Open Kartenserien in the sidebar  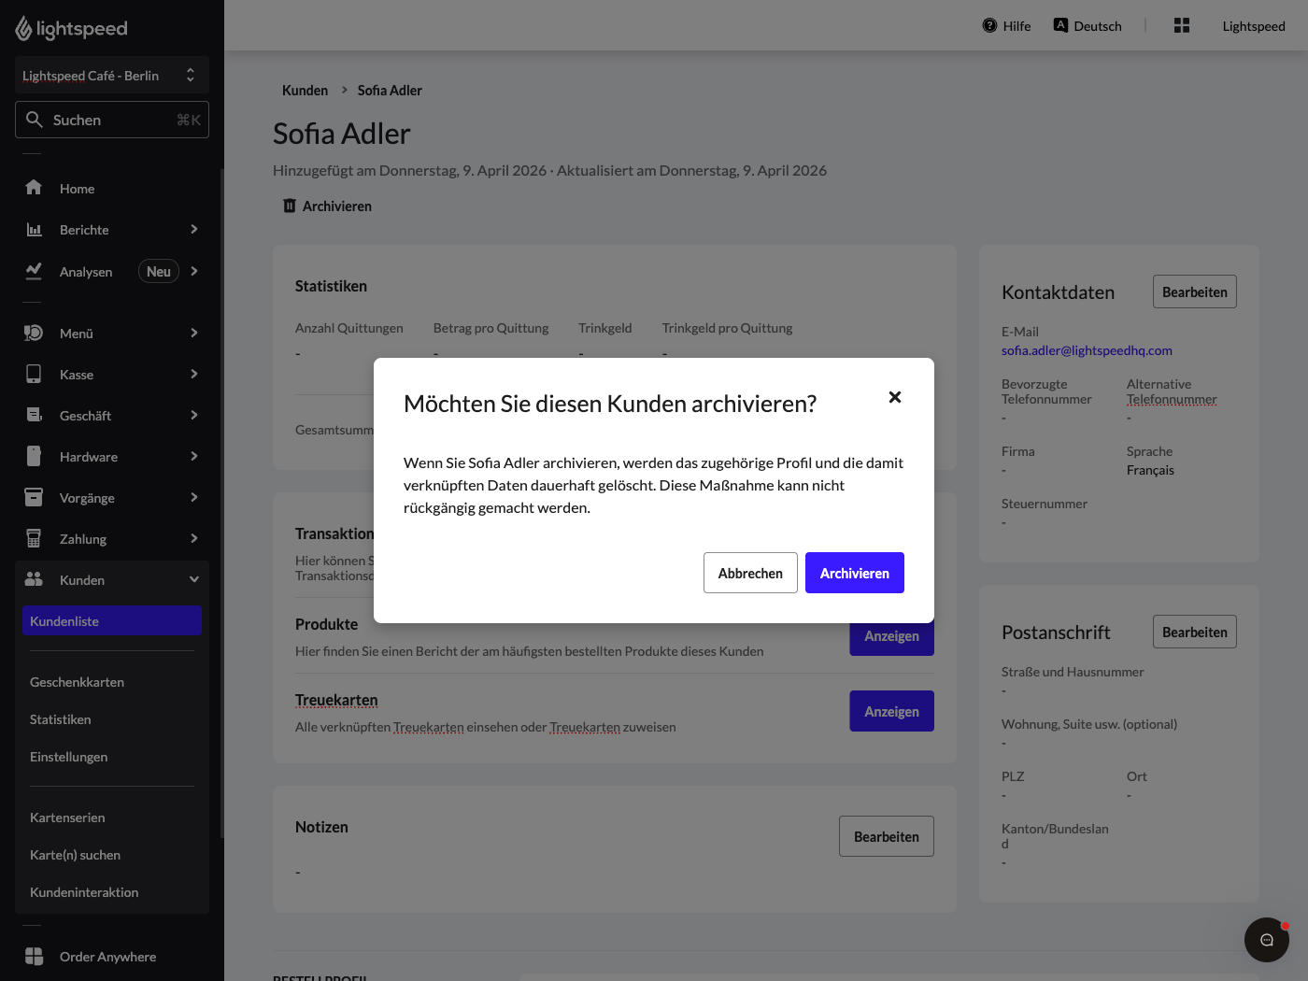tap(67, 817)
